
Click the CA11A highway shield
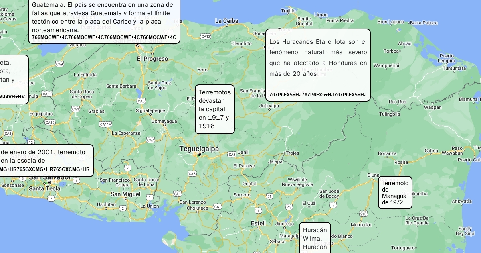point(105,124)
